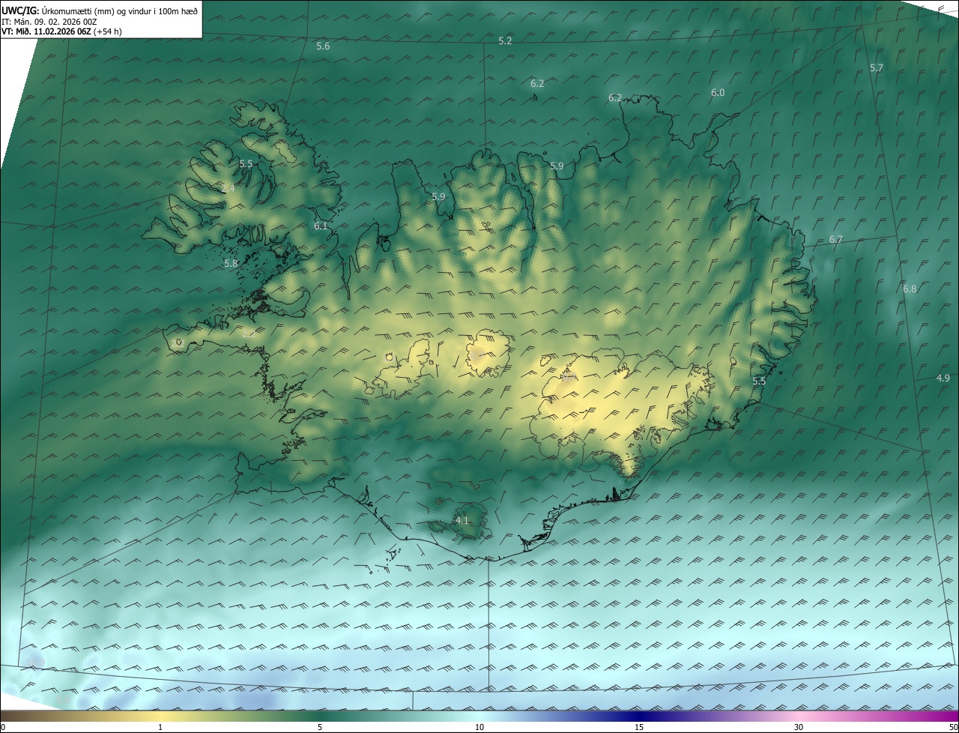Screen dimensions: 959x733
Task: Select the 5.2 value label
Action: [x=505, y=41]
